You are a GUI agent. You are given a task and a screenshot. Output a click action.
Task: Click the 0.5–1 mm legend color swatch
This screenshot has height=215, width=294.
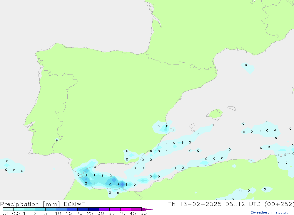tap(19, 209)
